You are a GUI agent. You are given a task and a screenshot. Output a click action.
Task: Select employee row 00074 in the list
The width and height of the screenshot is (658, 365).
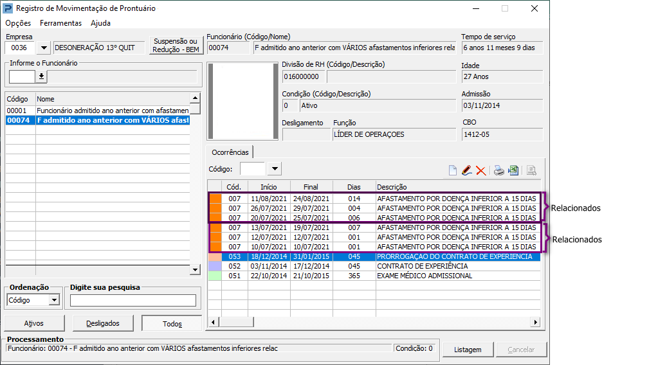(x=97, y=120)
